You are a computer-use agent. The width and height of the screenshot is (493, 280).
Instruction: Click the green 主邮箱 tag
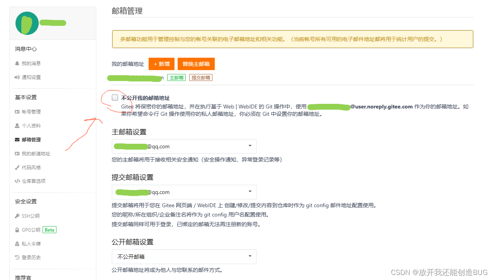tap(176, 77)
